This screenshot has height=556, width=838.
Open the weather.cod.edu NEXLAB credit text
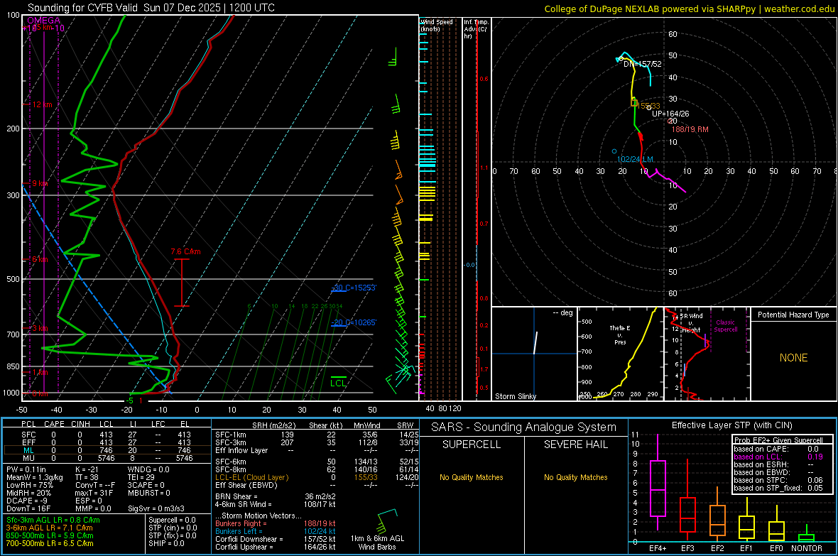pyautogui.click(x=690, y=9)
